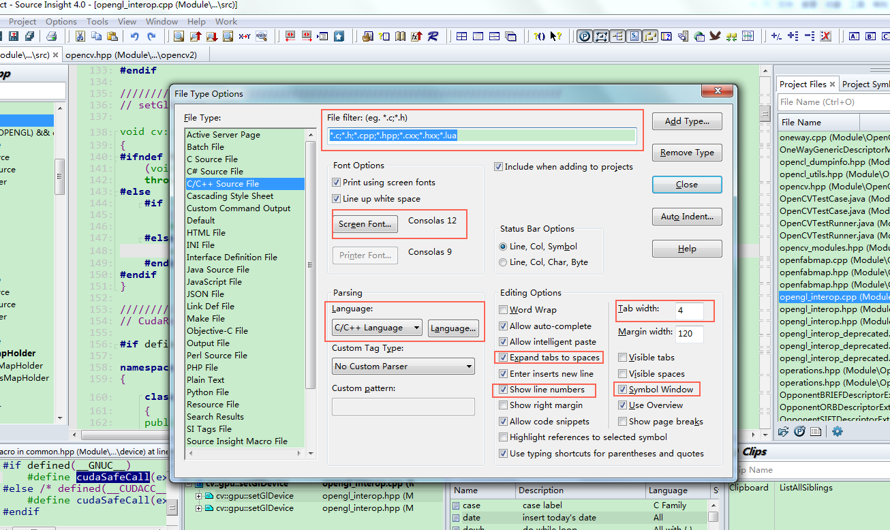Open the C/C++ Language dropdown
This screenshot has width=890, height=530.
pos(377,328)
